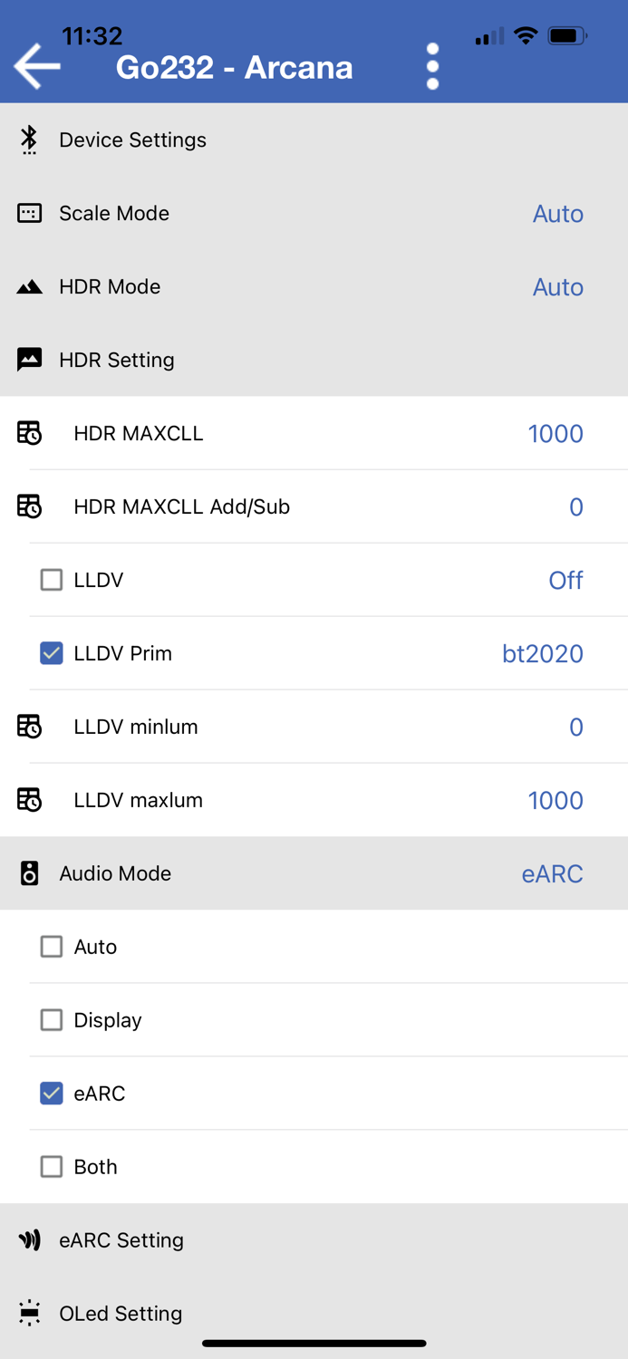Image resolution: width=628 pixels, height=1359 pixels.
Task: Open the OLed Setting section
Action: pyautogui.click(x=121, y=1313)
